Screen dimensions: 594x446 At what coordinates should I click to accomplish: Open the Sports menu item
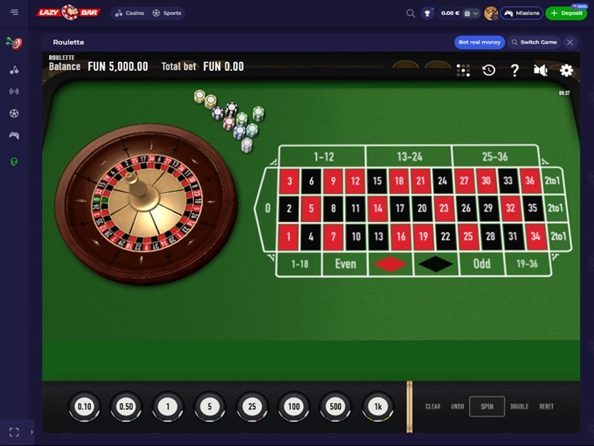167,13
